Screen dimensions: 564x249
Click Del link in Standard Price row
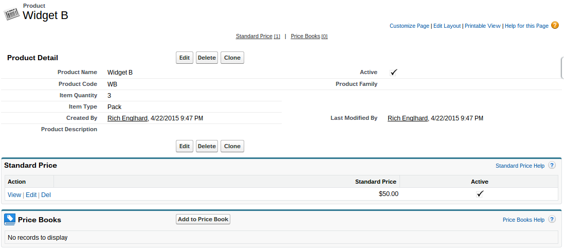[46, 195]
